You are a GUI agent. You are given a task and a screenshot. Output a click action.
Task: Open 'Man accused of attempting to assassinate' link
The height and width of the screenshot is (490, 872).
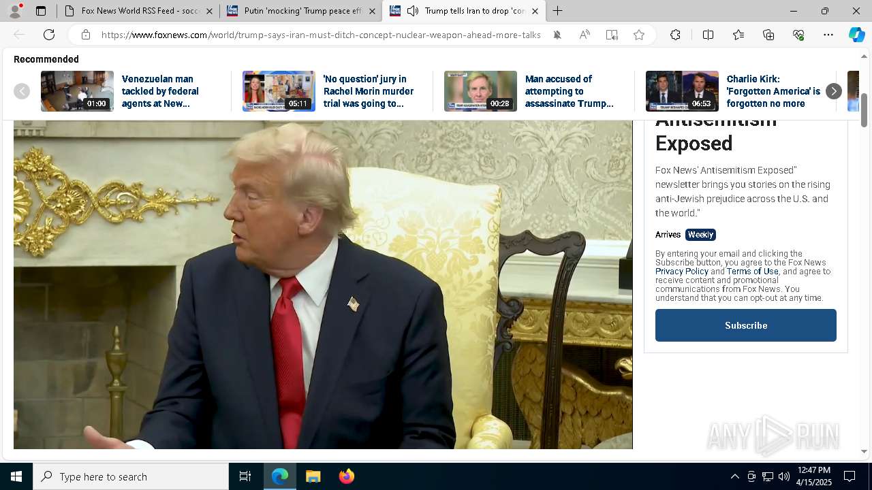pos(570,91)
